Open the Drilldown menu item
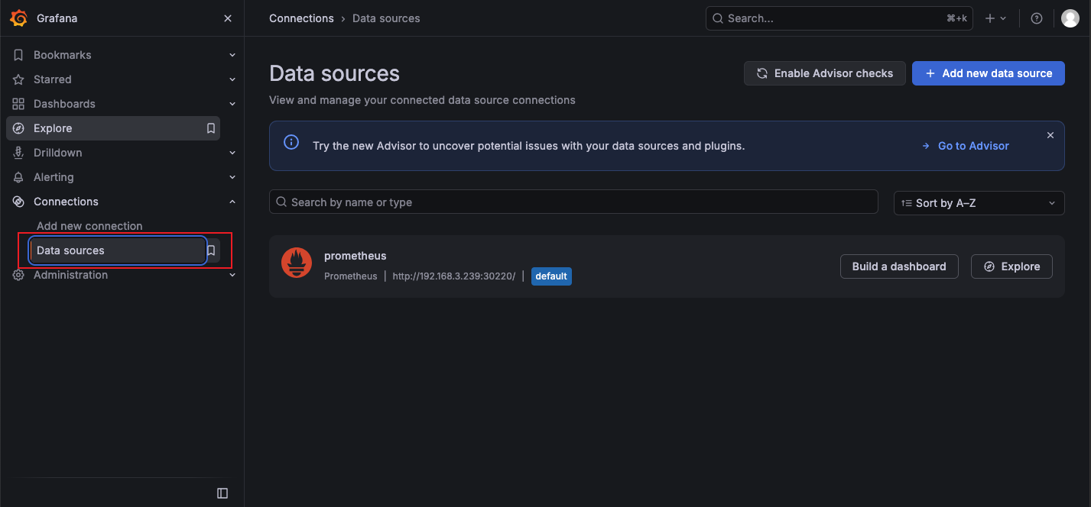 point(58,153)
